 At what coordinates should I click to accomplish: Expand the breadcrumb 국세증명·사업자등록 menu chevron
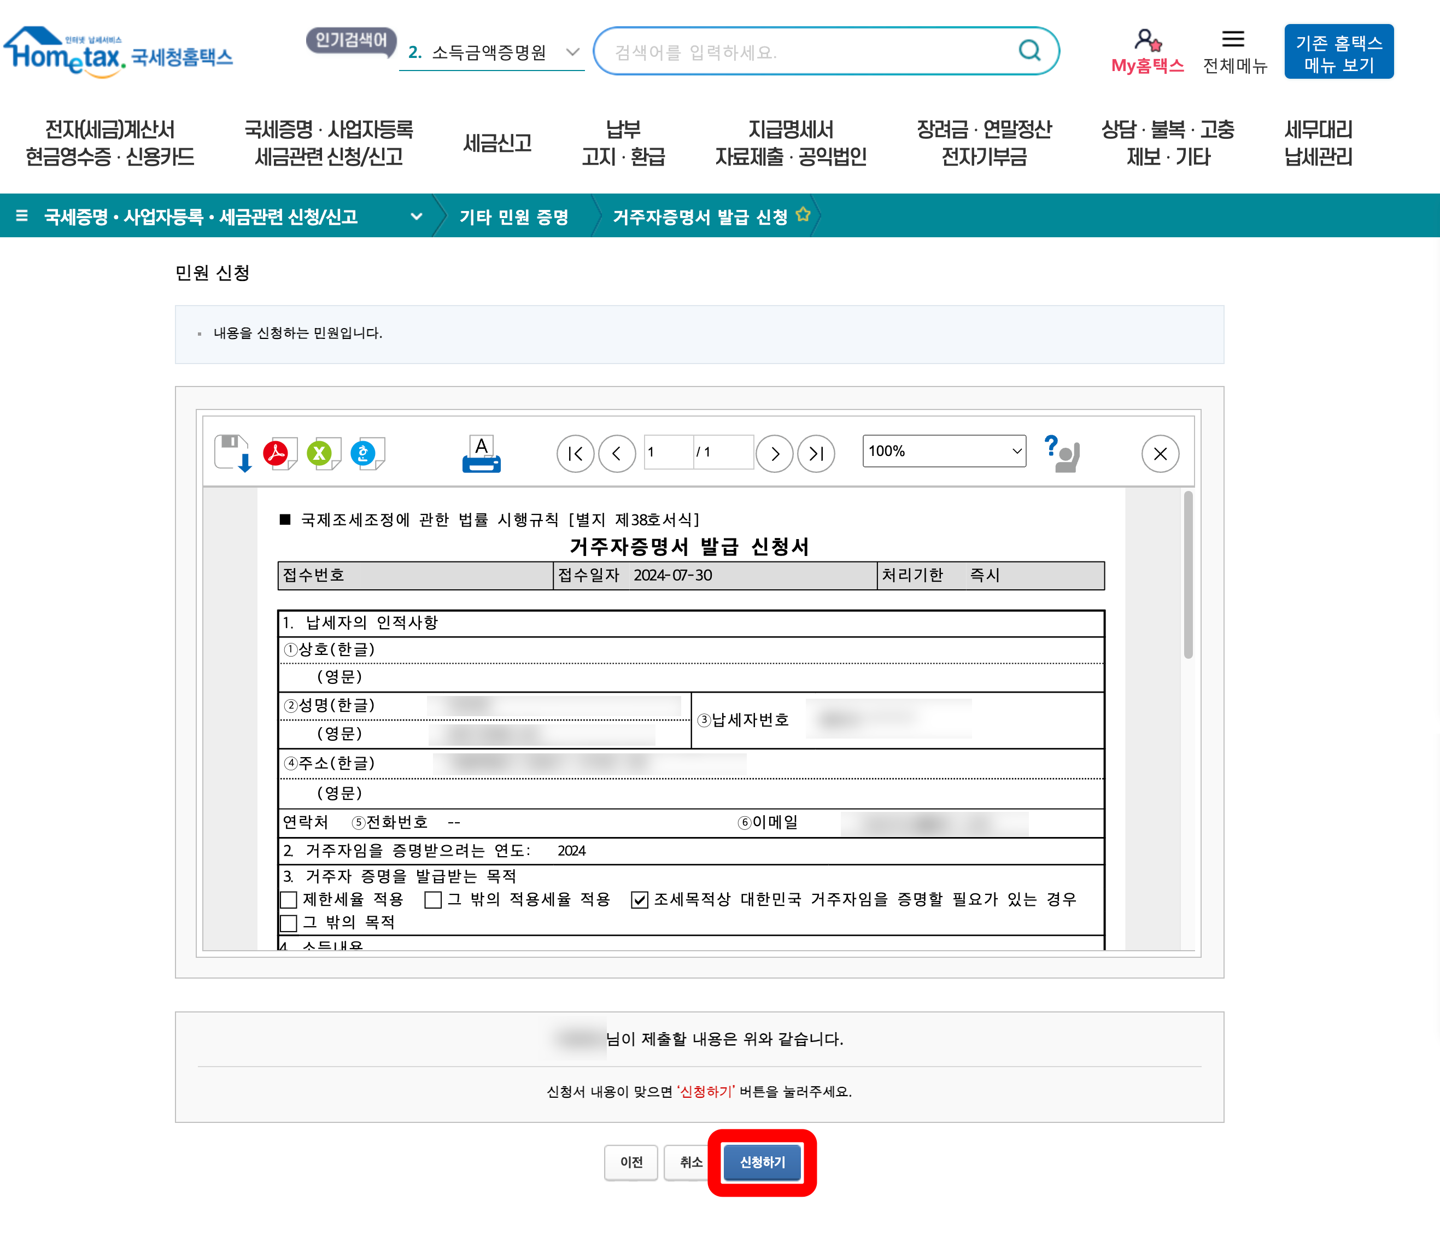417,216
